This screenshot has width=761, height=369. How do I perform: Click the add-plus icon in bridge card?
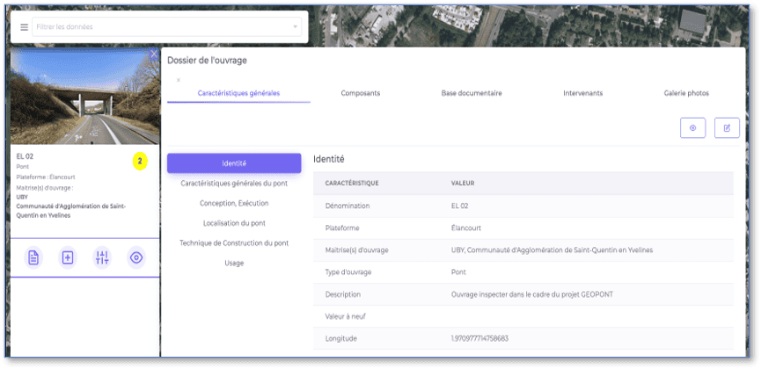pos(68,257)
